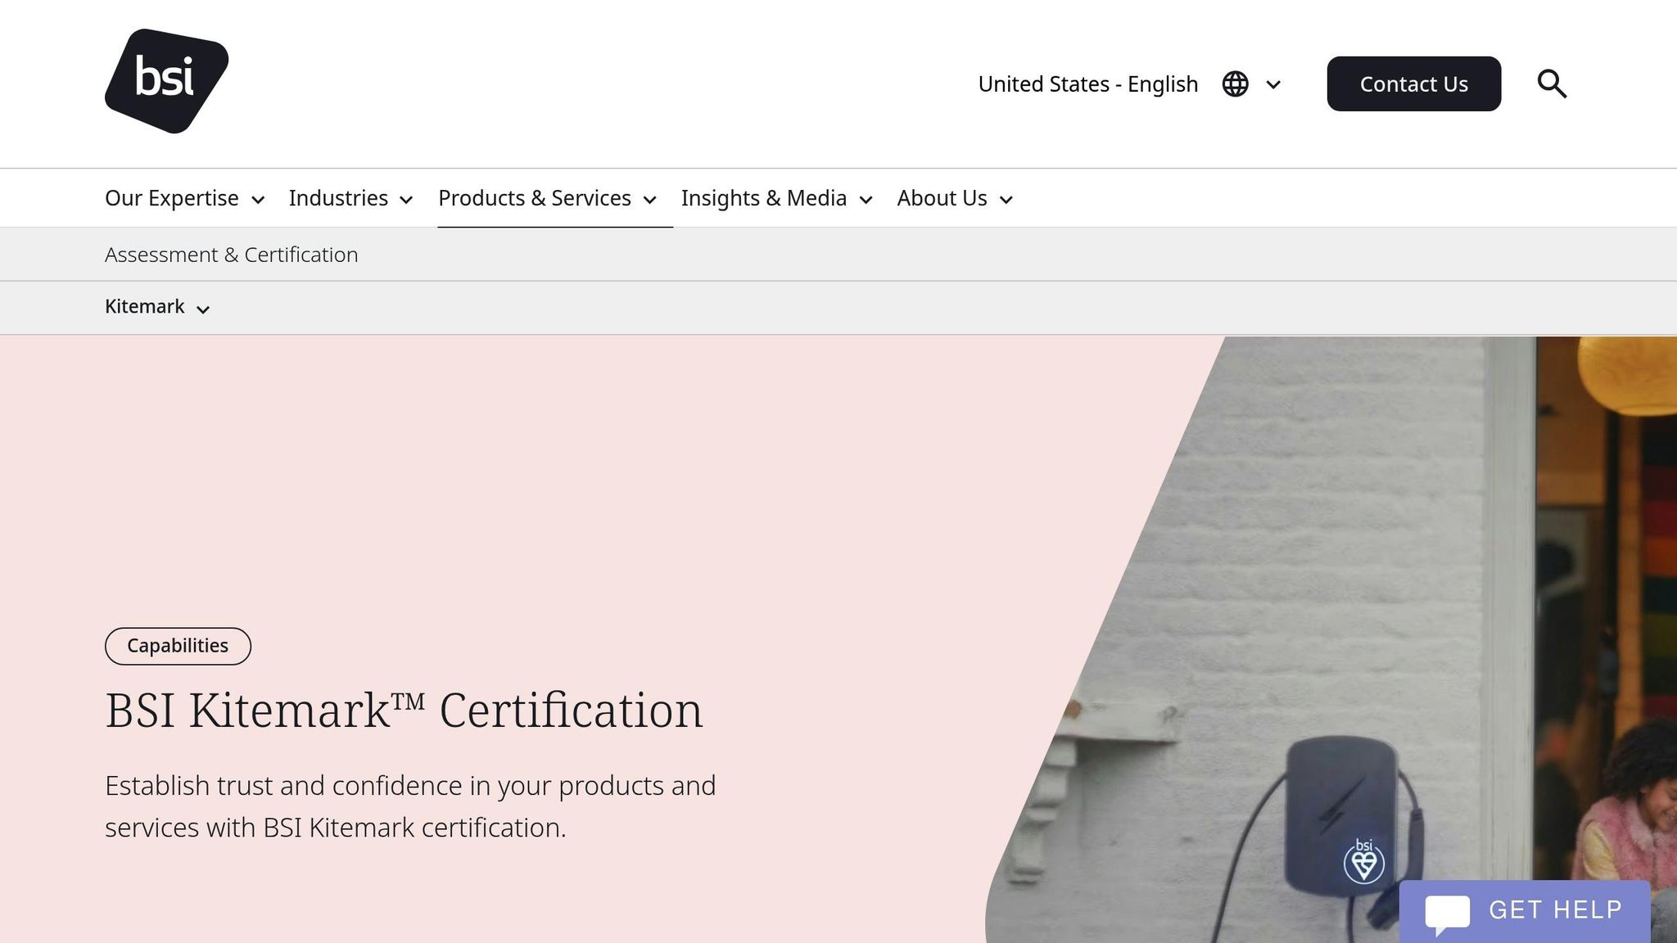Select United States - English text
The image size is (1677, 943).
1088,83
